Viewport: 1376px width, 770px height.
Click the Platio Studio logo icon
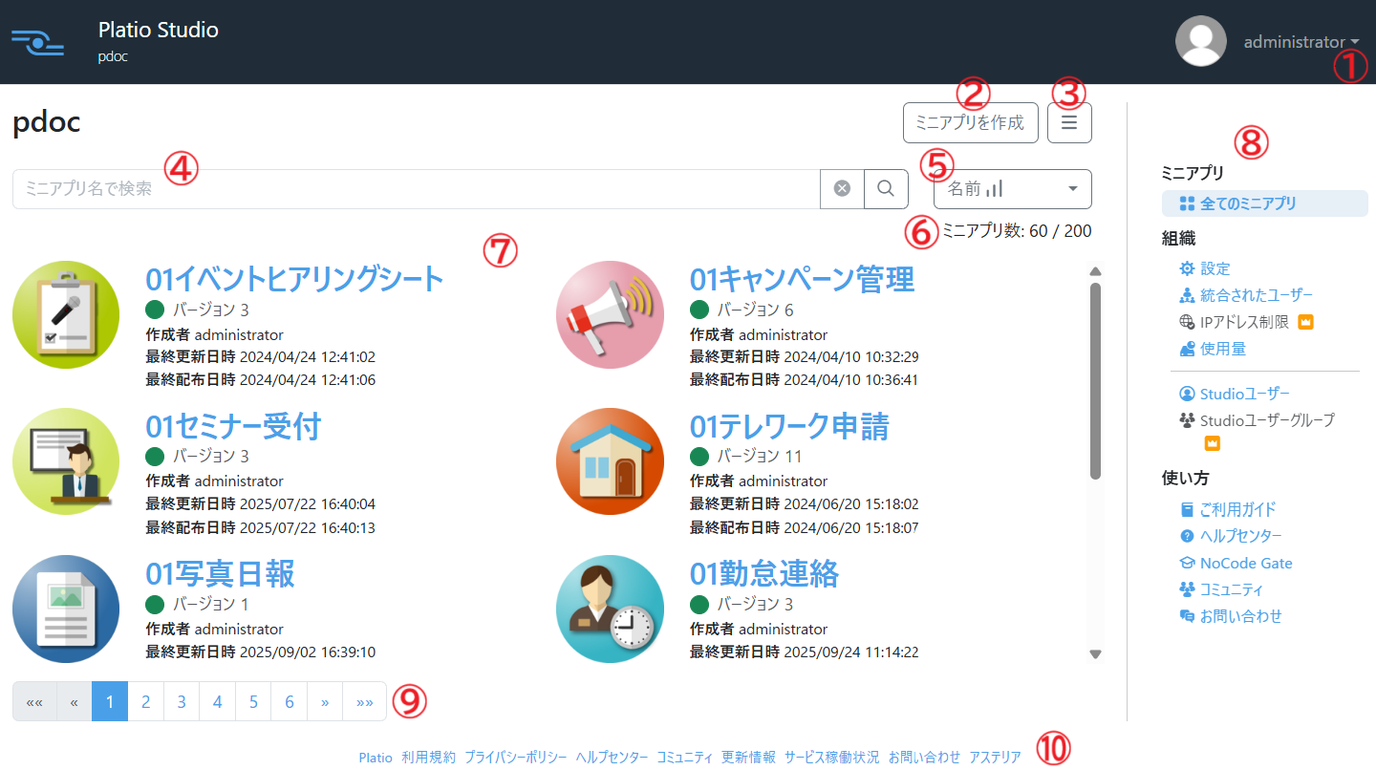point(37,42)
